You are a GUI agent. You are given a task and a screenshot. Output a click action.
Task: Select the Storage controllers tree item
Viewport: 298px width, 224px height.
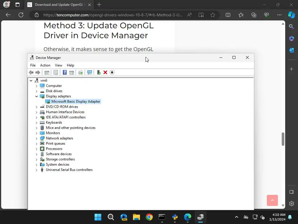pyautogui.click(x=60, y=159)
